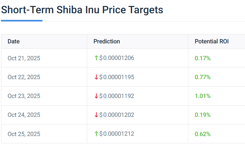Click the 0.17% potential ROI value
Viewport: 245px width, 145px height.
(x=203, y=58)
